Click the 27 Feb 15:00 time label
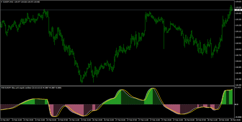This screenshot has height=122, width=242. click(x=155, y=120)
